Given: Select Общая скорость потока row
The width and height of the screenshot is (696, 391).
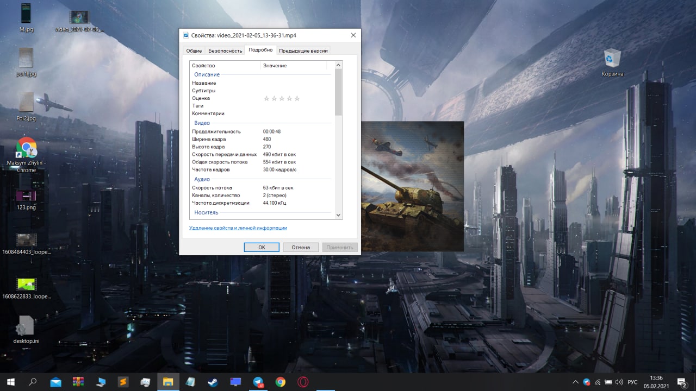Looking at the screenshot, I should point(262,162).
